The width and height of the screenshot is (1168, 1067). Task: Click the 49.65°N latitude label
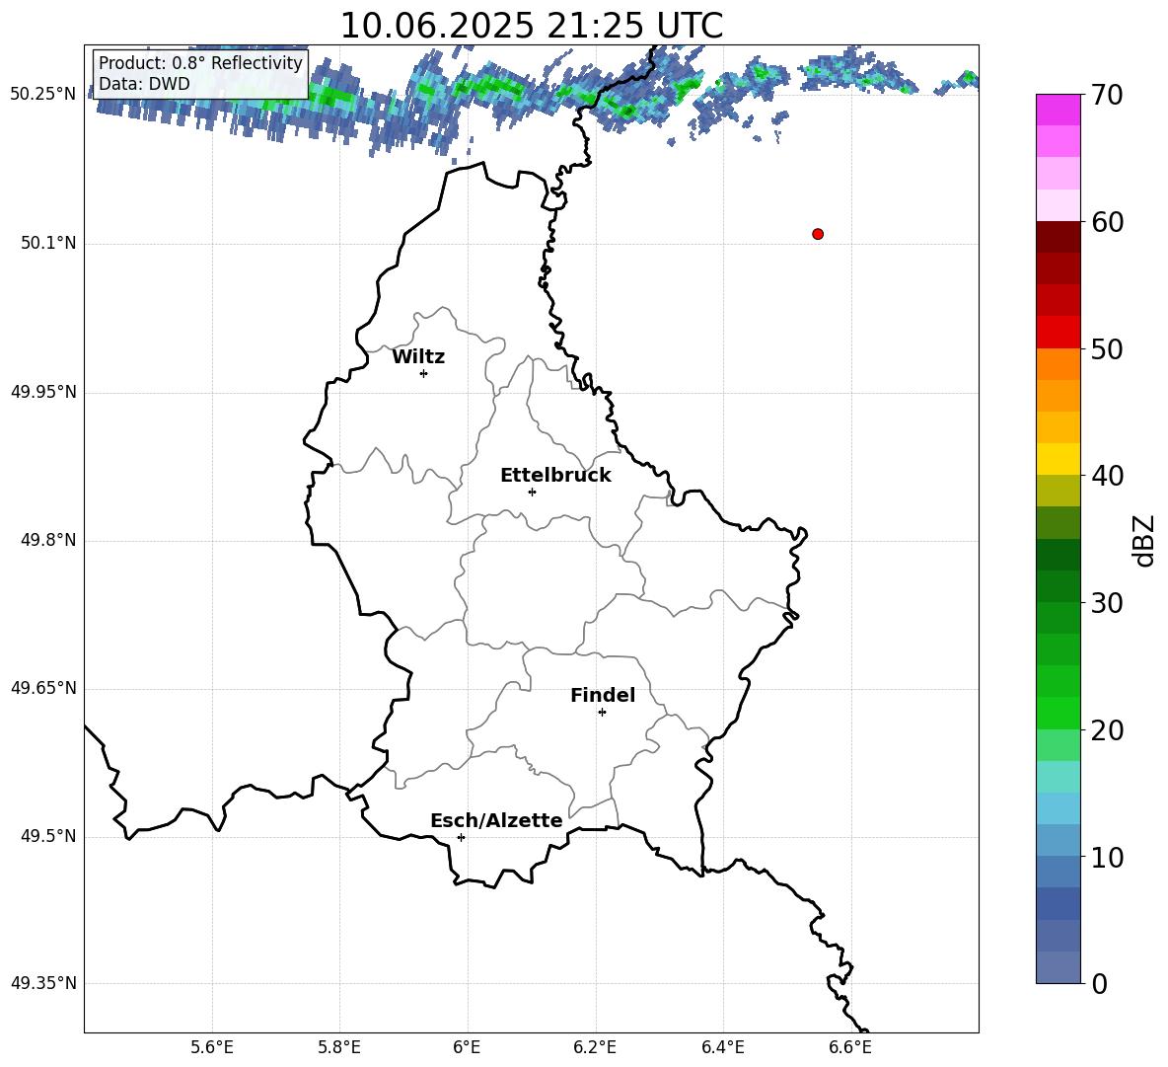[43, 687]
